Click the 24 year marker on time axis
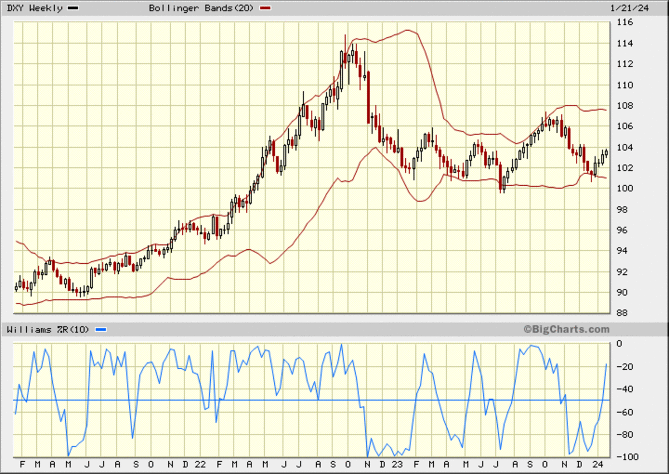 point(597,464)
